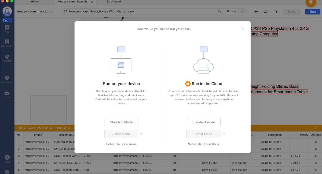Click the blue Run button

(313, 12)
